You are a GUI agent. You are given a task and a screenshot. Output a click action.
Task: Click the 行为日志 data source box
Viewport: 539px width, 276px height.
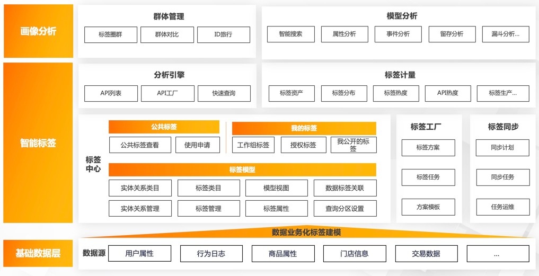click(x=211, y=254)
